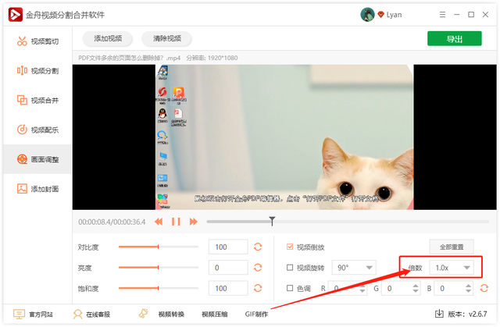
Task: Switch to 视频合并 video merge
Action: coord(37,101)
